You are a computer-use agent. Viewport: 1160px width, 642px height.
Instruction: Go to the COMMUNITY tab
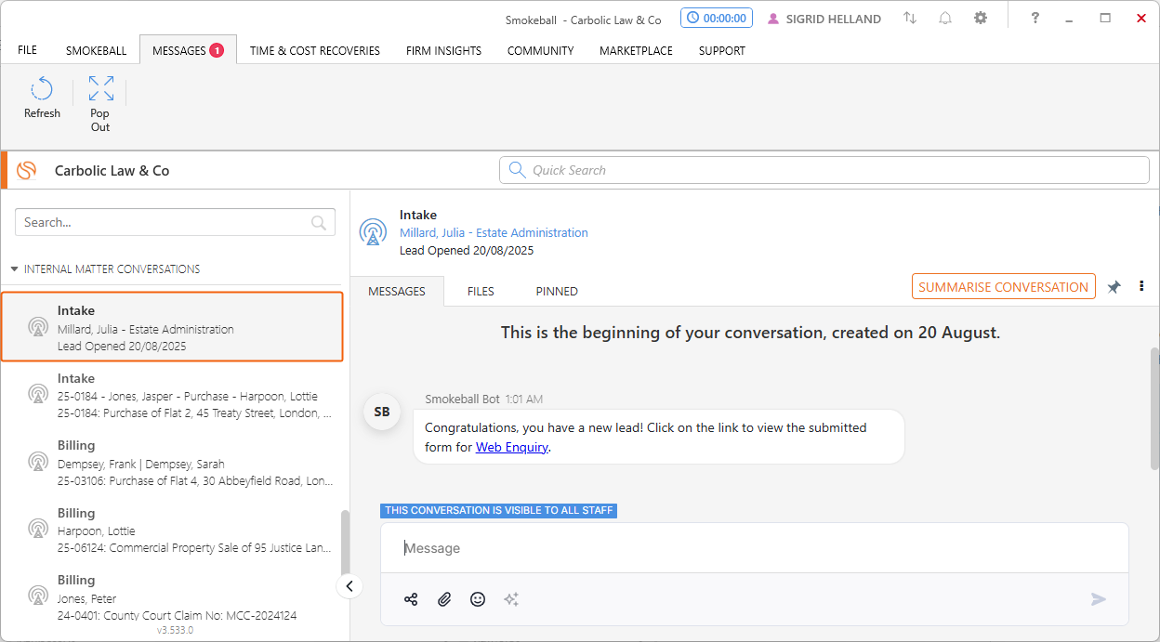coord(540,50)
